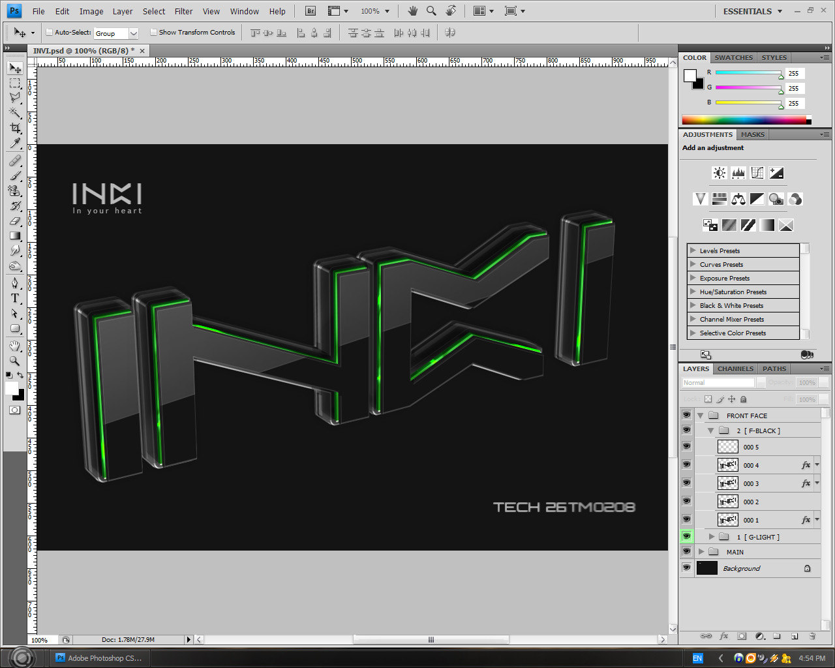Enable the Auto-Select checkbox
The height and width of the screenshot is (668, 835).
[x=49, y=32]
